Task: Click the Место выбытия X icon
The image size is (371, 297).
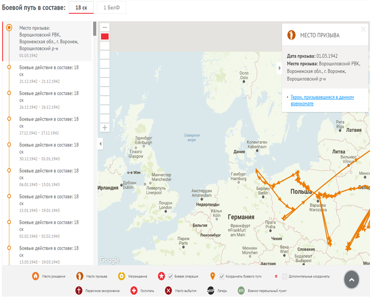Action: (x=168, y=291)
